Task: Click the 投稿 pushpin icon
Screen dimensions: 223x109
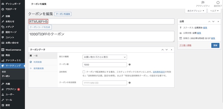Action: [3, 16]
